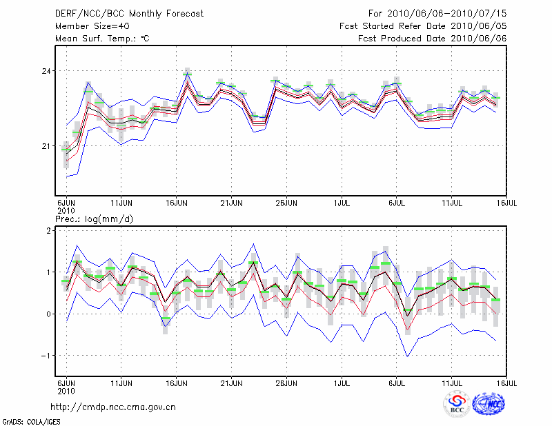This screenshot has width=552, height=426.
Task: Click the Member Size=40 label
Action: pos(91,26)
